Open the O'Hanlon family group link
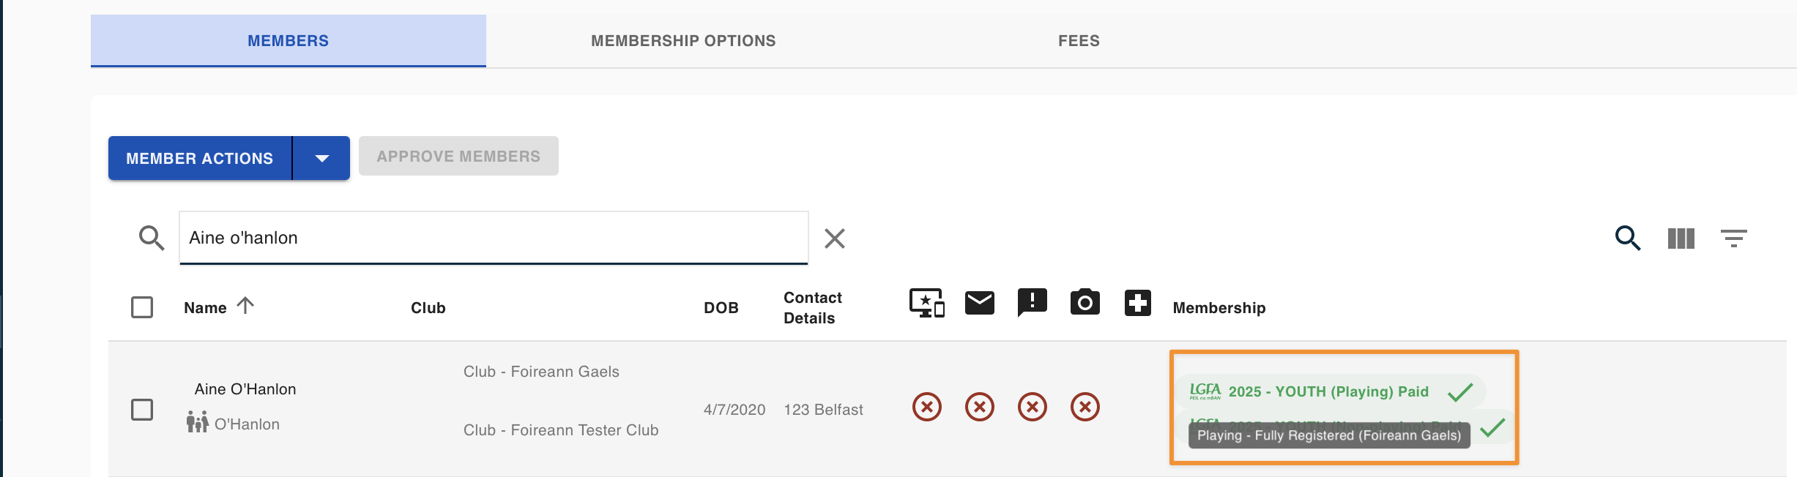This screenshot has height=477, width=1797. coord(233,424)
